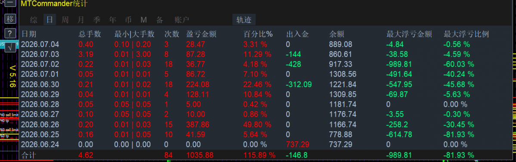
Task: Click the 轨迹 track button
Action: [244, 20]
